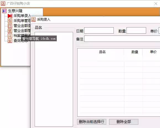Click the 金 icon beside 查询
This screenshot has width=160, height=128.
[10, 41]
